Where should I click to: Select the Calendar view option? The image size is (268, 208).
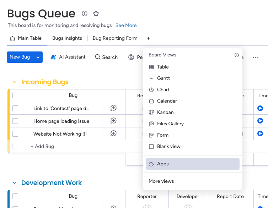pyautogui.click(x=192, y=101)
